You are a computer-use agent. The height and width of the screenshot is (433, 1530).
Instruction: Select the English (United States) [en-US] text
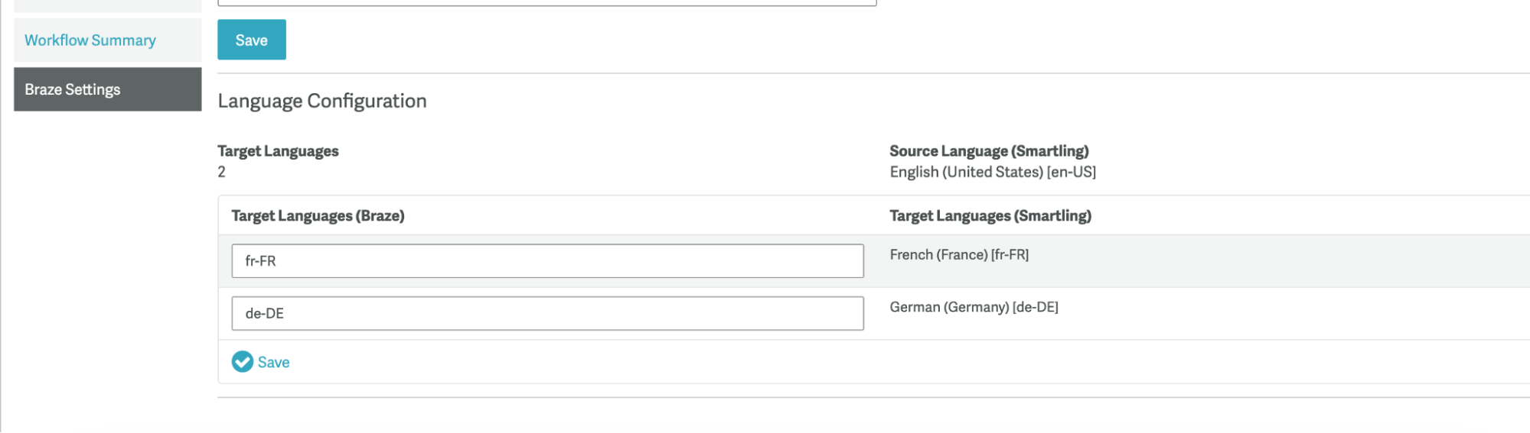point(993,172)
